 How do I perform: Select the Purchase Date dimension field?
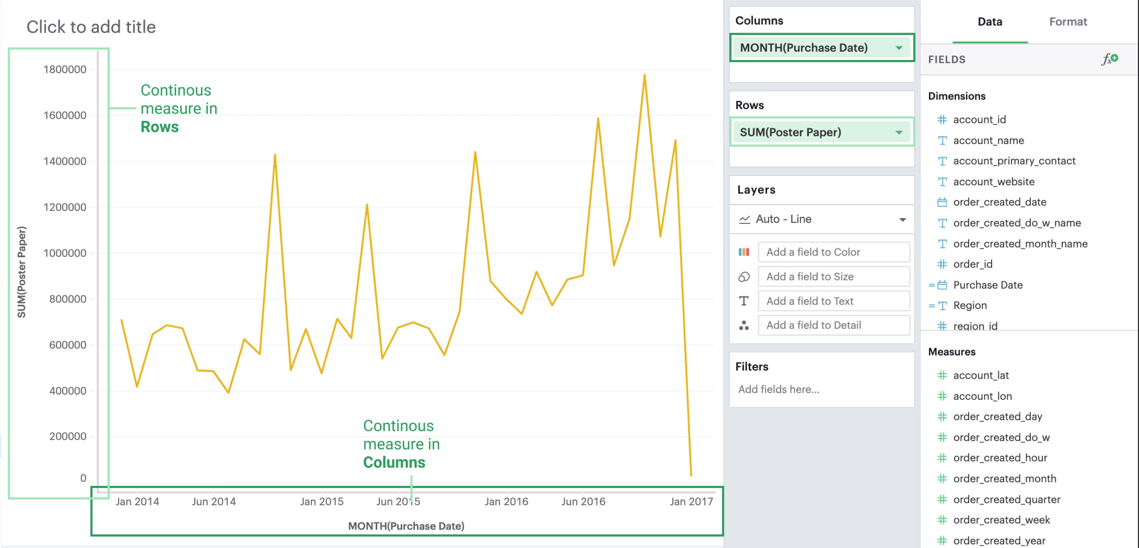tap(987, 285)
